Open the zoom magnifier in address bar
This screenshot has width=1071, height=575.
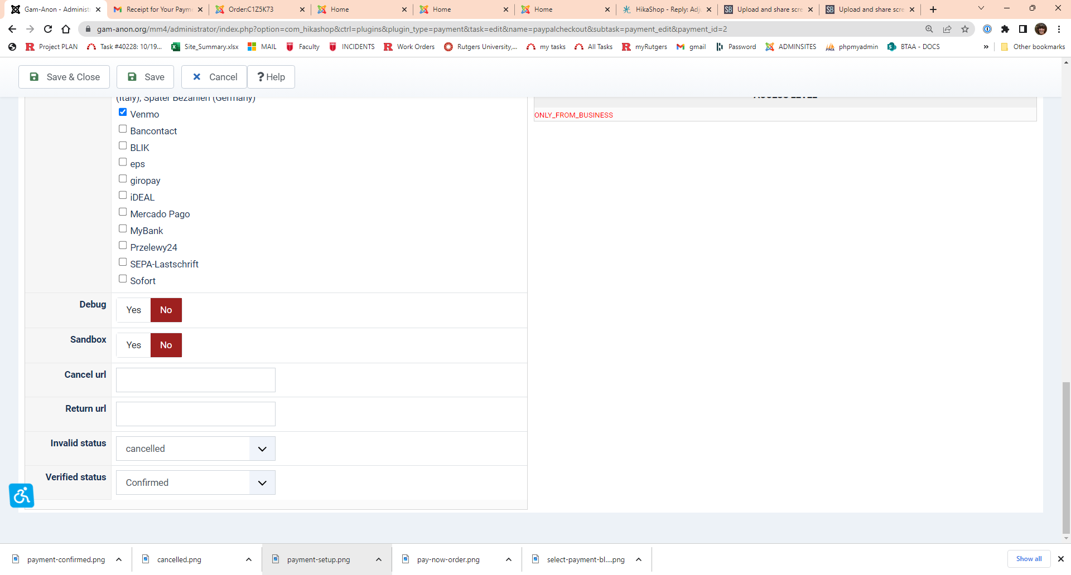pyautogui.click(x=929, y=29)
